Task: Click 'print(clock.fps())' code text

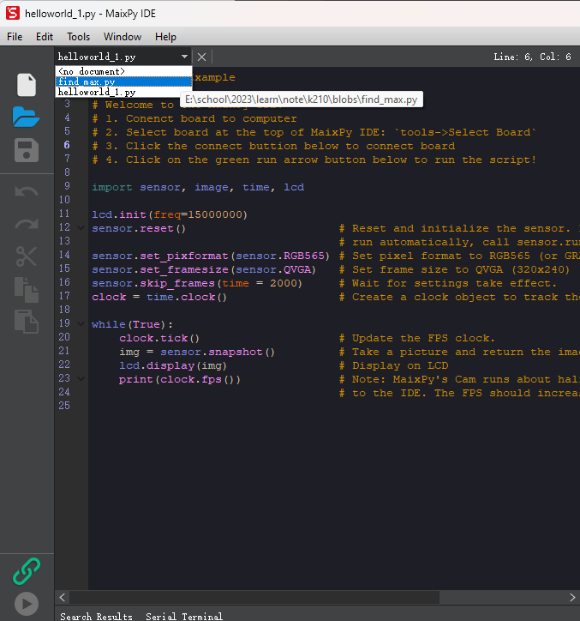Action: coord(180,379)
